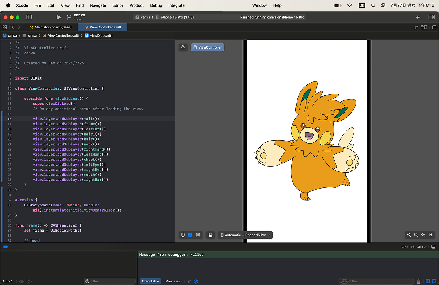Click the ViewController label above the canvas
The width and height of the screenshot is (439, 285).
[x=207, y=47]
